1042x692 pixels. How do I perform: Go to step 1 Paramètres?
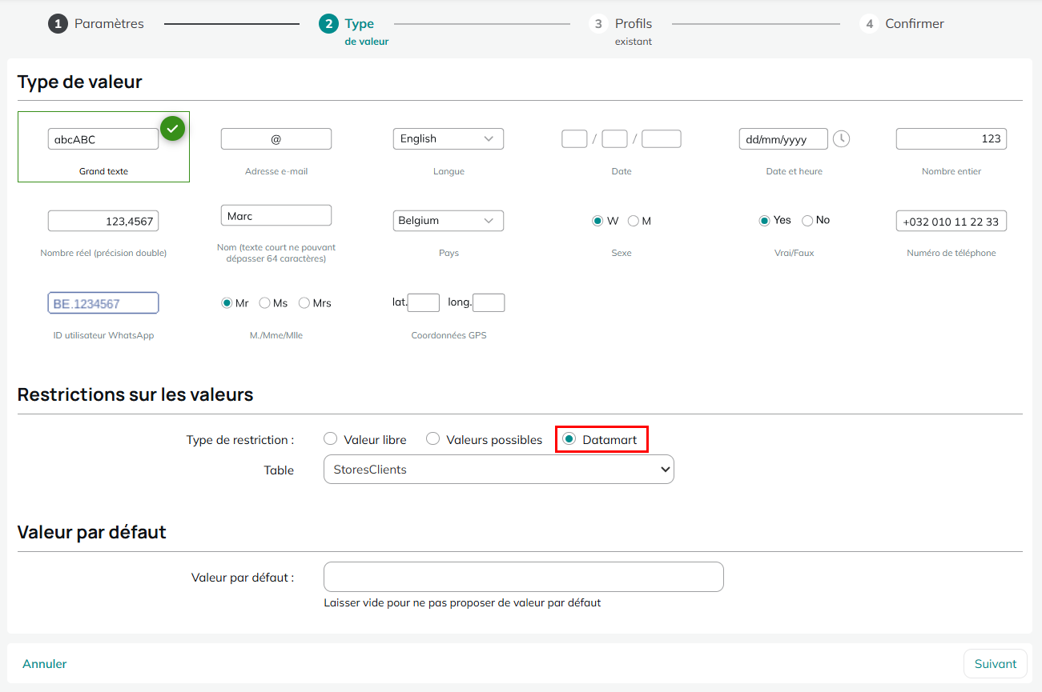pos(96,24)
